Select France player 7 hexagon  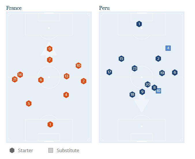point(50,60)
